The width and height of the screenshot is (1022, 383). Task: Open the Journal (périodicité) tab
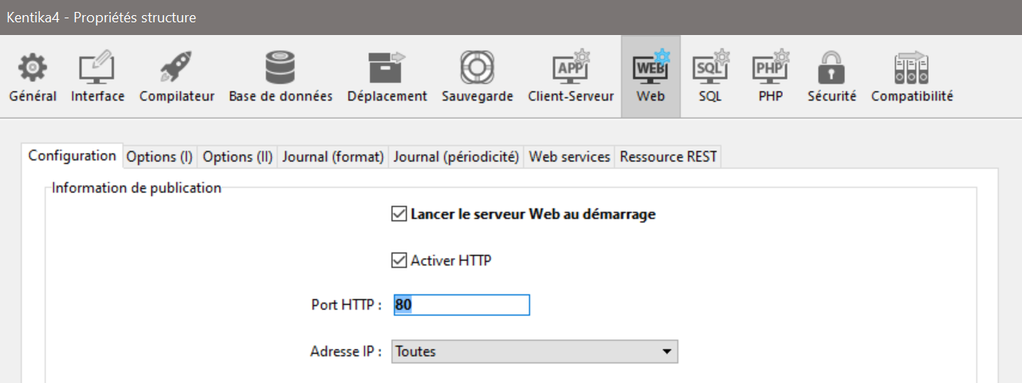pos(457,157)
